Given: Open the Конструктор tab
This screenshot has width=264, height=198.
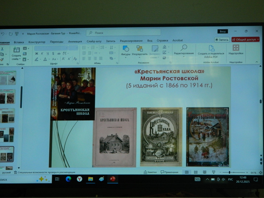Looking at the screenshot, I should (37, 42).
